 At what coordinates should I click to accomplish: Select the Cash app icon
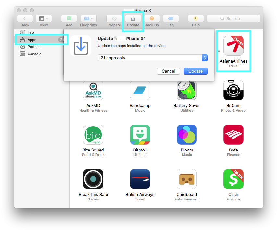point(233,179)
